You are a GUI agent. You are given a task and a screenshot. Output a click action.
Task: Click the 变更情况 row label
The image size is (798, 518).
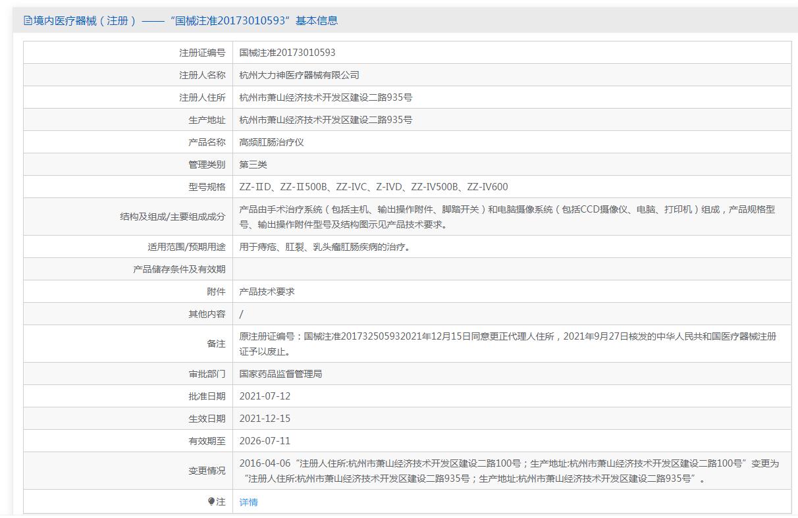(207, 471)
